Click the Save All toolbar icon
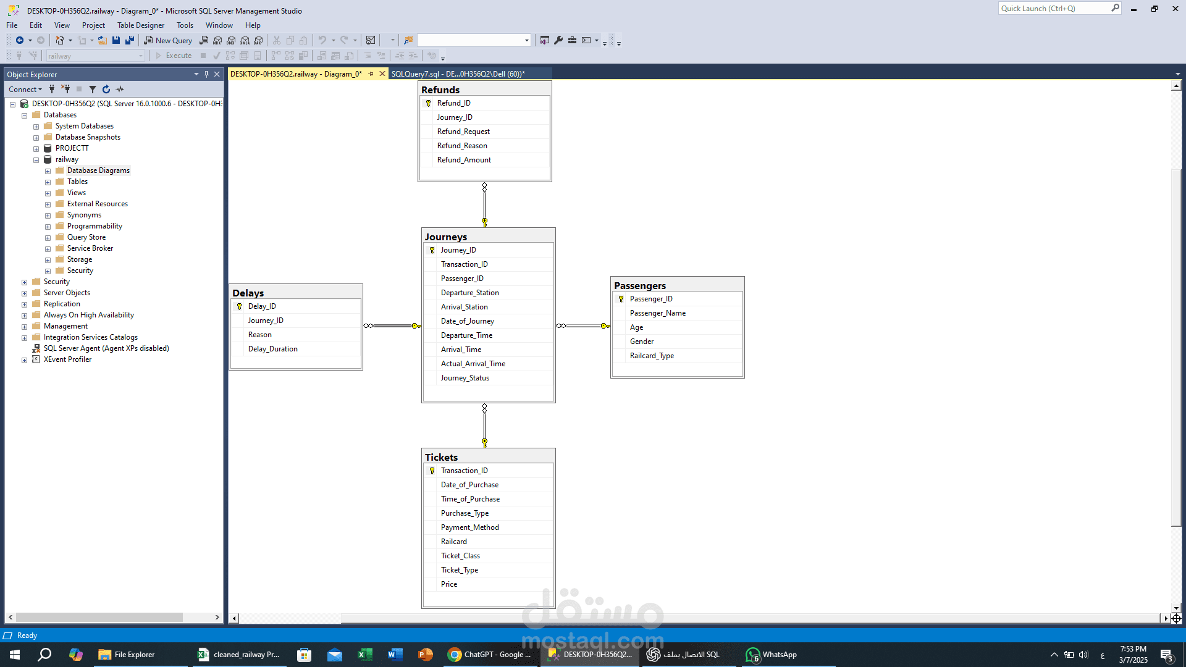The width and height of the screenshot is (1186, 667). click(x=130, y=40)
